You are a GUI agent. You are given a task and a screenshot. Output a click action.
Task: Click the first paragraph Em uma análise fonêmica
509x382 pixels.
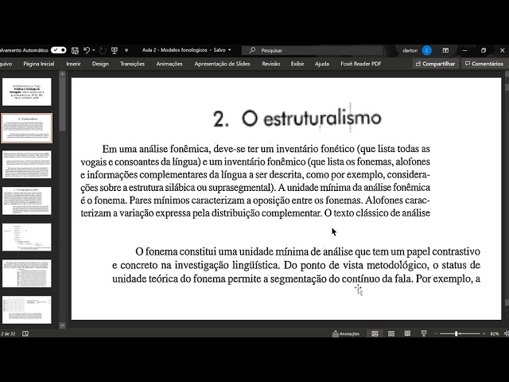[255, 181]
